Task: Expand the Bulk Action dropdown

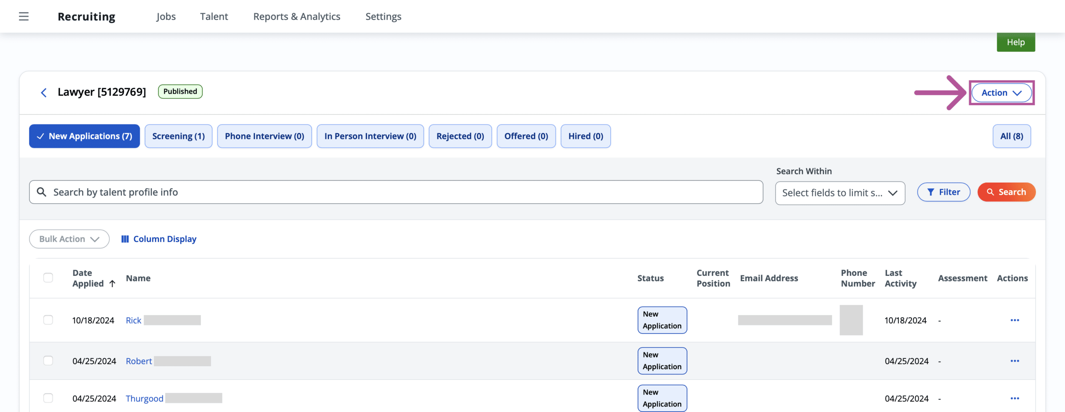Action: click(x=69, y=239)
